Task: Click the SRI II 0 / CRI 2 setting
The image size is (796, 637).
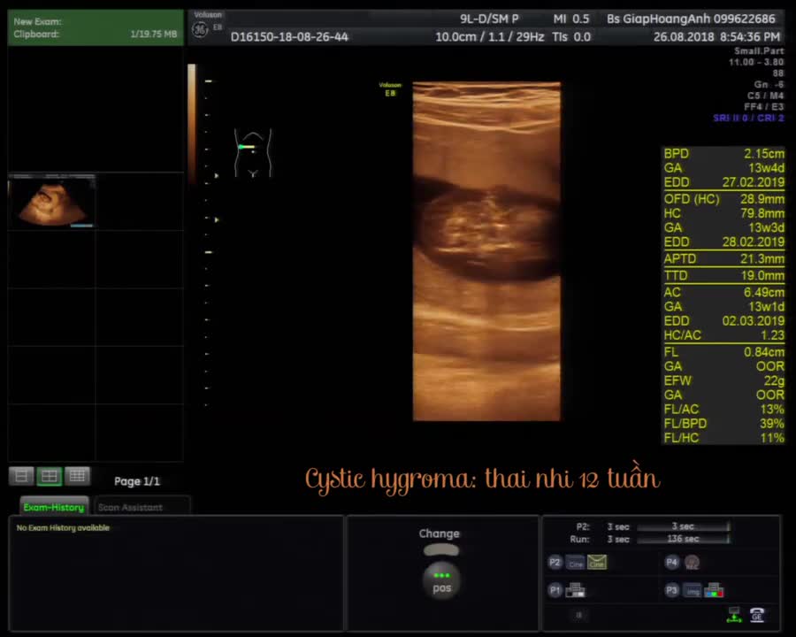Action: point(748,118)
